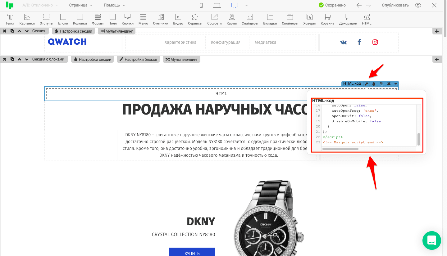Open HTML код droplet style settings
The width and height of the screenshot is (447, 256).
click(374, 84)
